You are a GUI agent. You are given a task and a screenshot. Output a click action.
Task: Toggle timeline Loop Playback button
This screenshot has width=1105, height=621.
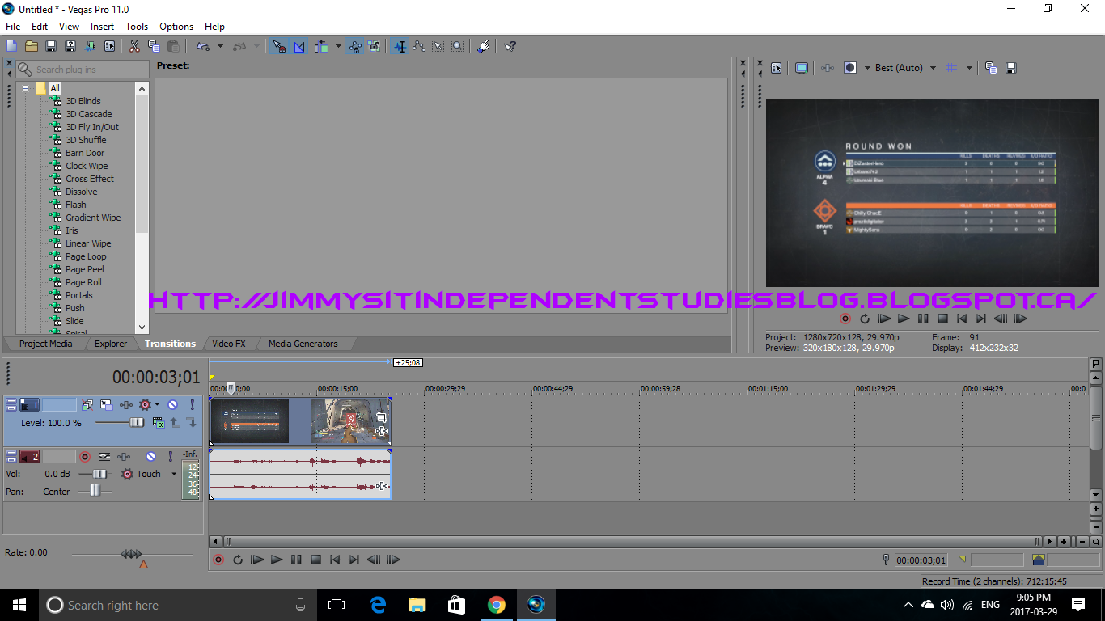[238, 560]
